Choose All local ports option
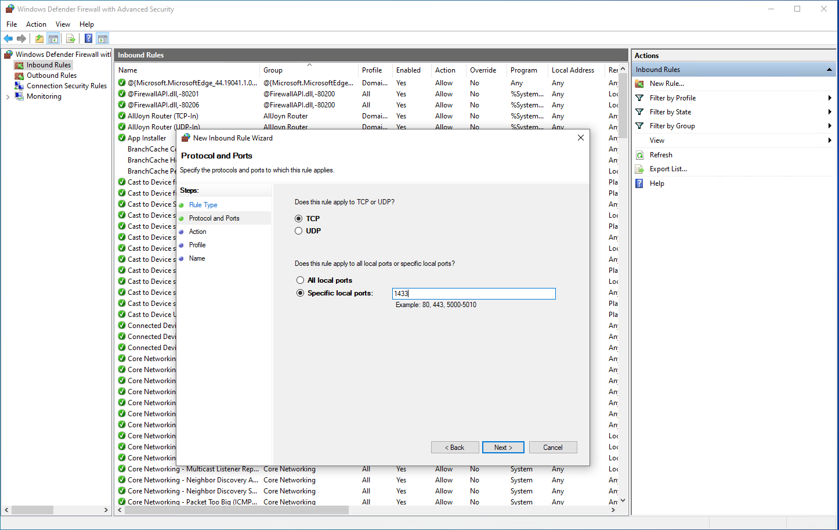 pos(300,280)
